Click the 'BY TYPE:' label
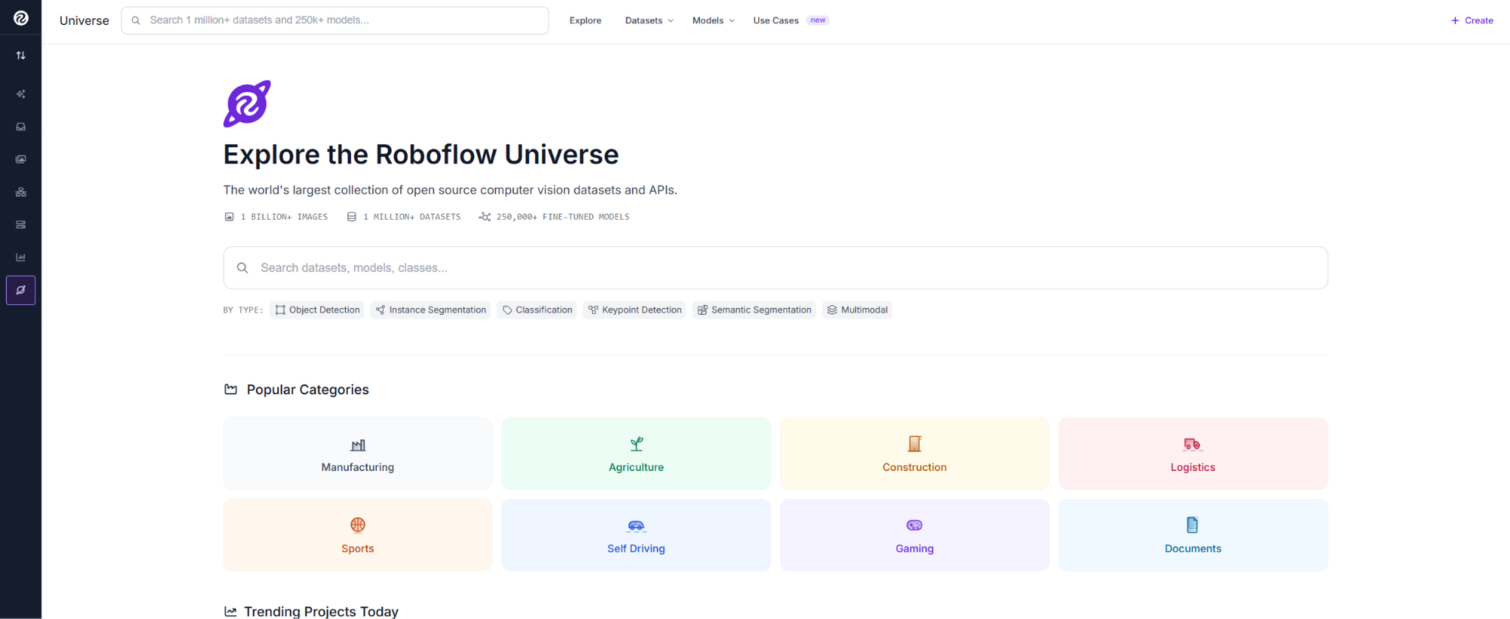The width and height of the screenshot is (1510, 619). coord(243,310)
